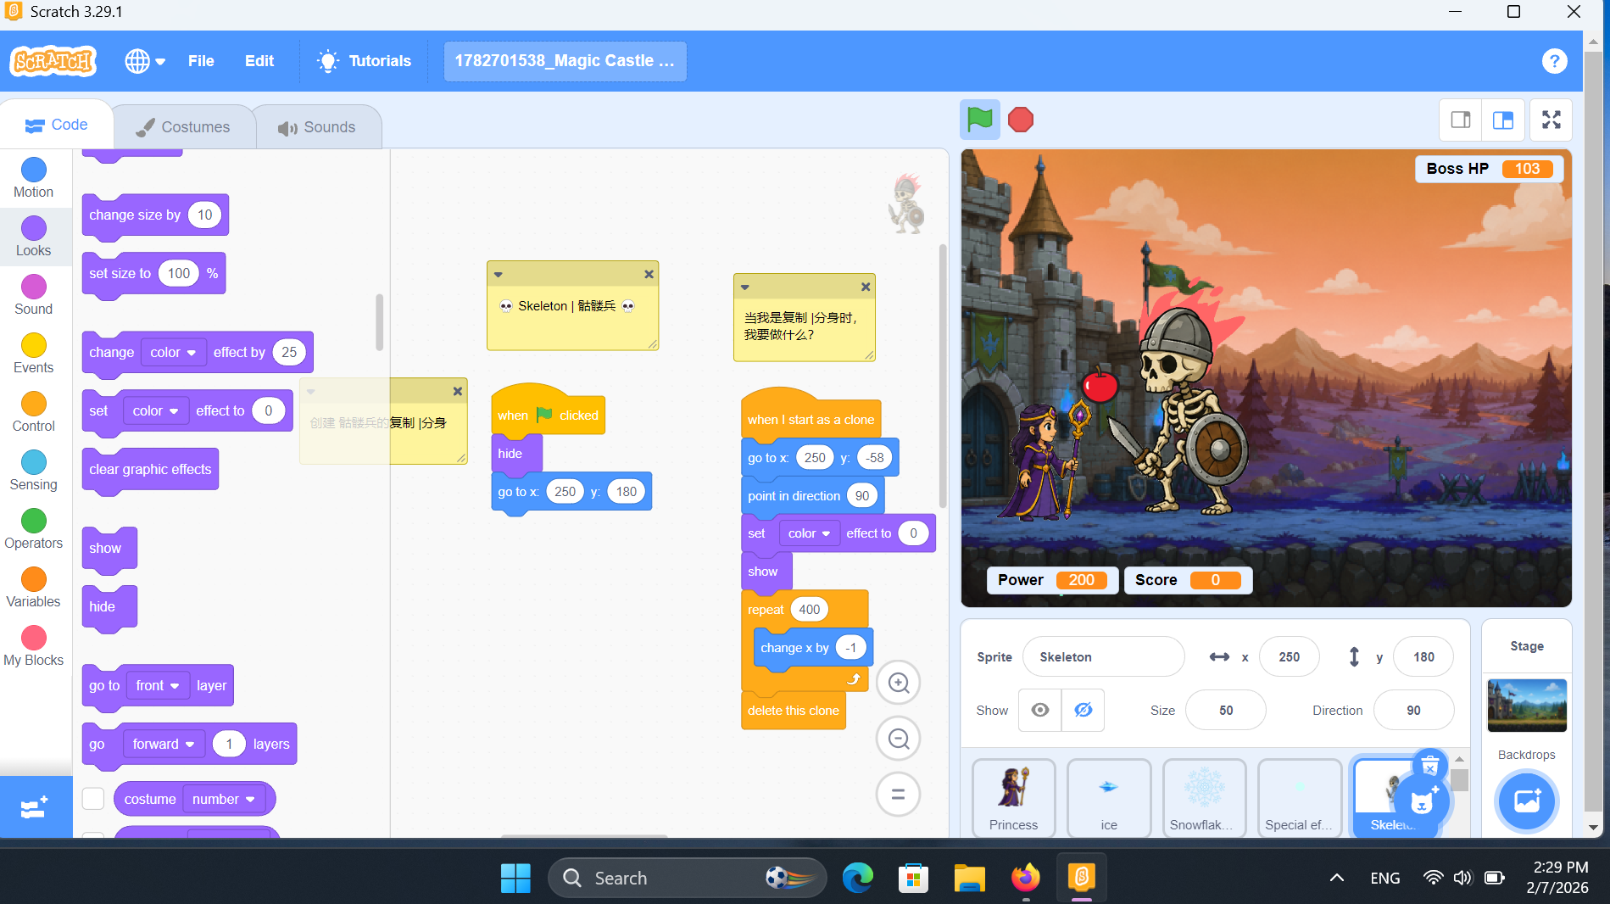Open the help question mark icon
Screen dimensions: 1610x904
click(1554, 61)
